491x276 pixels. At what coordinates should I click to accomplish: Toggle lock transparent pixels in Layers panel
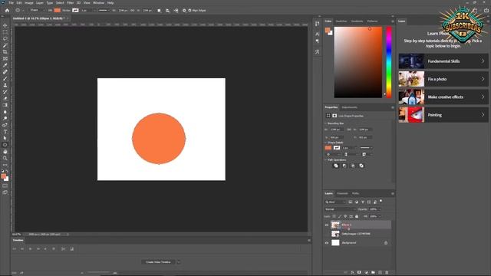(x=334, y=216)
